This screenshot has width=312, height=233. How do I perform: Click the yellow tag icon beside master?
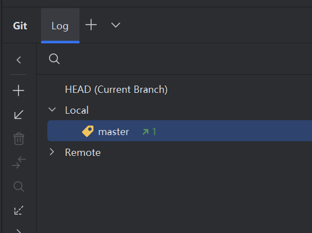(88, 131)
